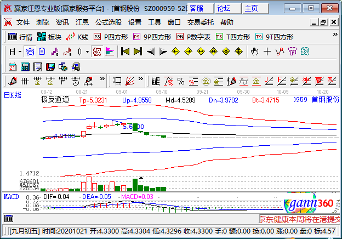Step back one bar with left arrow

(x=151, y=52)
